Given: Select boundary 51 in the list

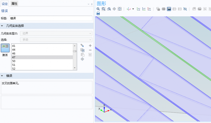Looking at the screenshot, I should tap(42, 65).
